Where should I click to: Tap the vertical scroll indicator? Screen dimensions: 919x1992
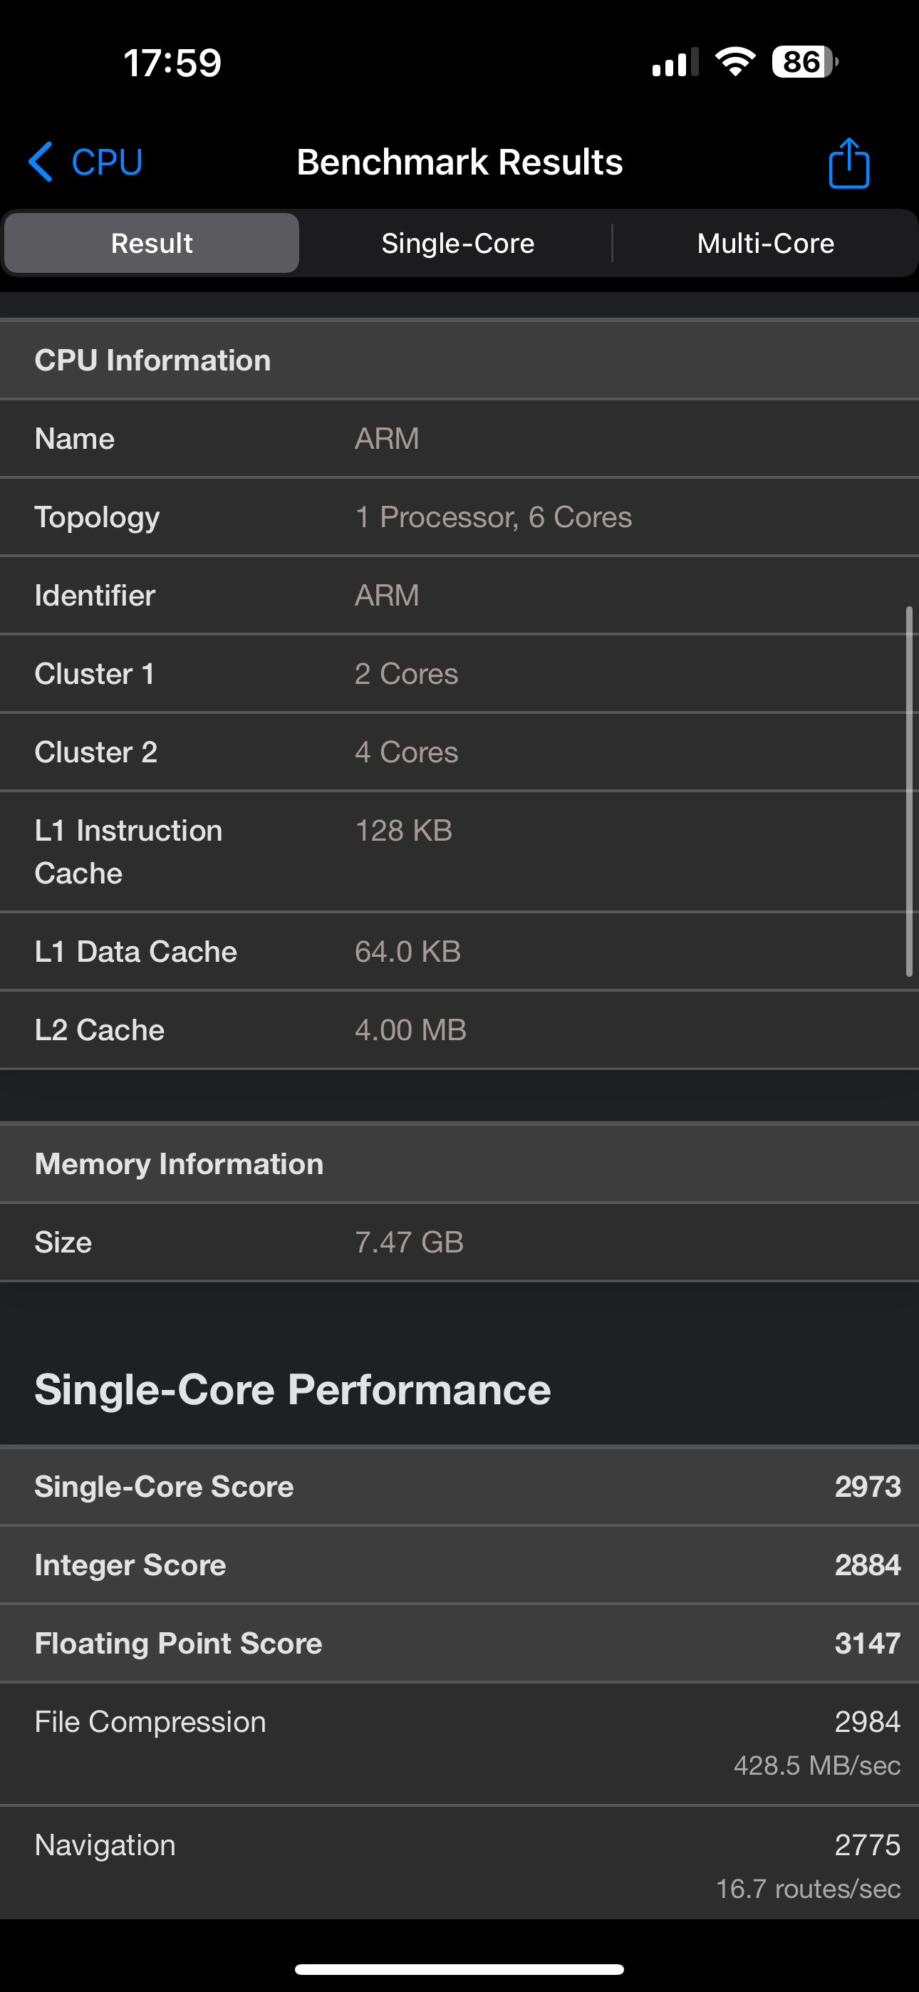[909, 791]
